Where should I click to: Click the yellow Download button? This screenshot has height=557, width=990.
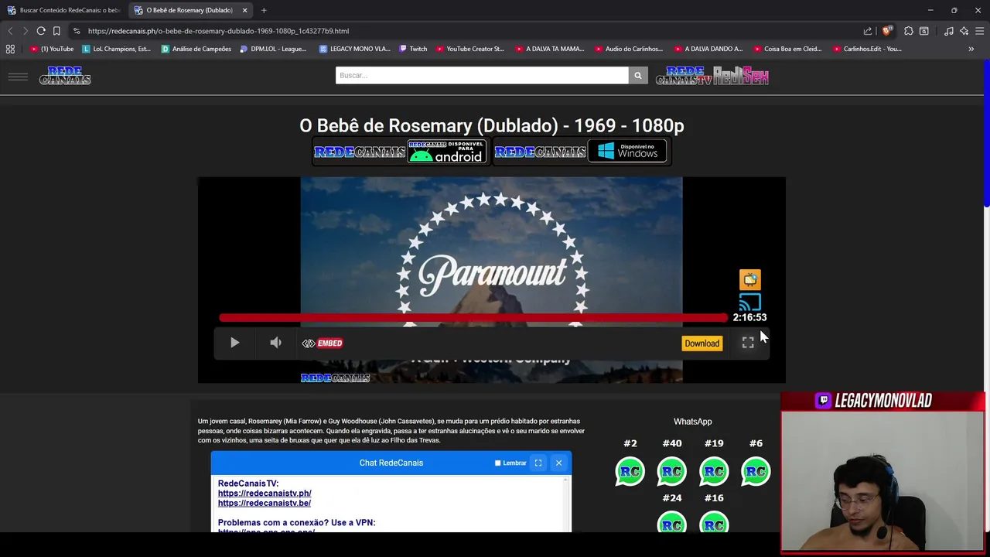coord(702,343)
